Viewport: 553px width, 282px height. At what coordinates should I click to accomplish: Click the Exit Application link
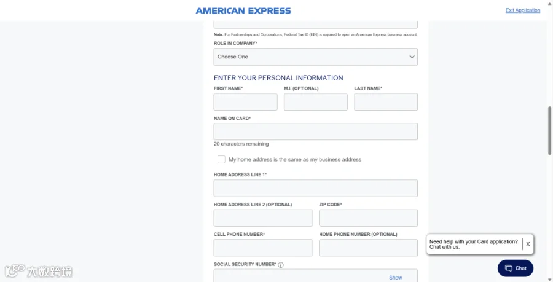coord(523,10)
